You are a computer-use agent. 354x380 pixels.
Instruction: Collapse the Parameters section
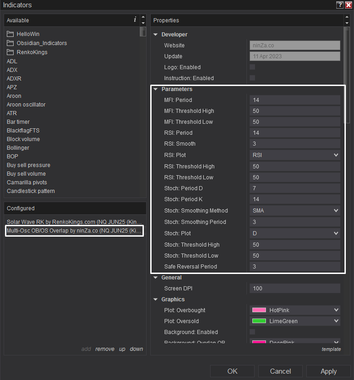point(156,89)
